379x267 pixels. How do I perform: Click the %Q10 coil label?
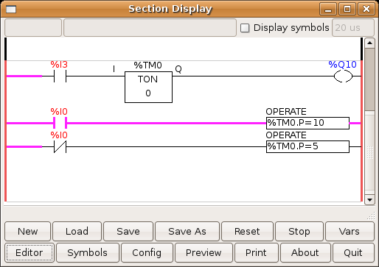(x=342, y=65)
